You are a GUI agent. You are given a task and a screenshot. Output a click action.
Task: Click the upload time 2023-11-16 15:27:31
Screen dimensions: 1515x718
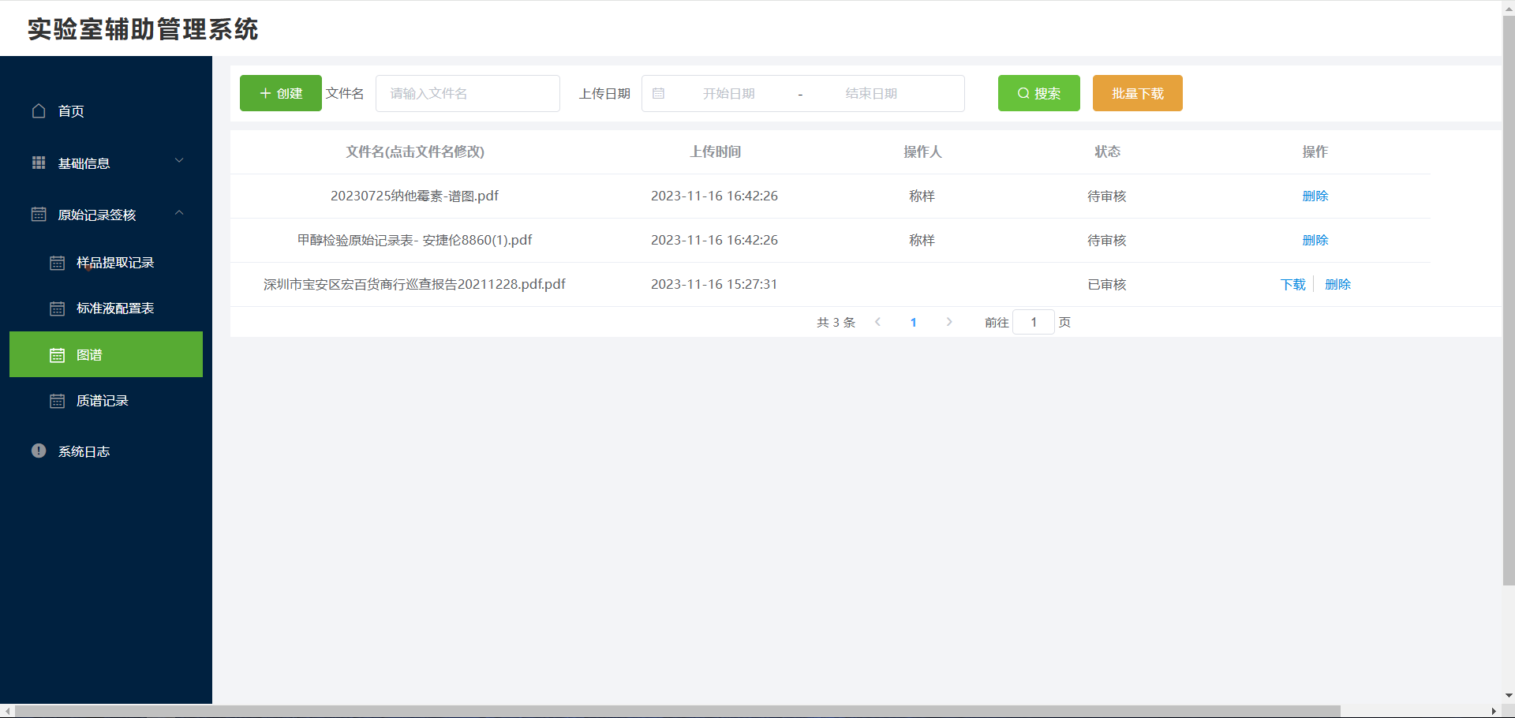[x=714, y=284]
